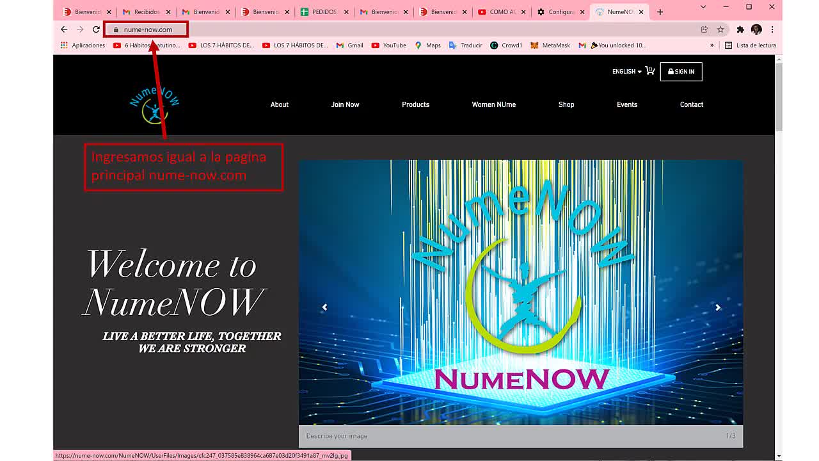Open the MetaMask bookmark
Viewport: 819px width, 461px height.
pyautogui.click(x=550, y=45)
